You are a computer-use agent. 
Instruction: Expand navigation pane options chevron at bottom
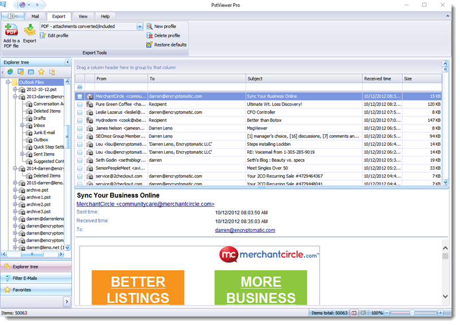pos(67,302)
